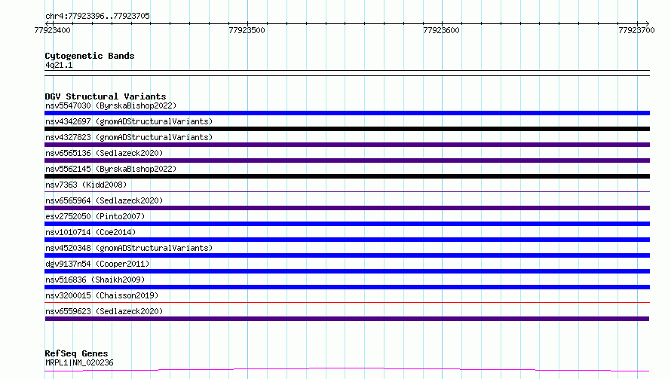
Task: Open the RefSeq Genes track heading
Action: tap(76, 353)
